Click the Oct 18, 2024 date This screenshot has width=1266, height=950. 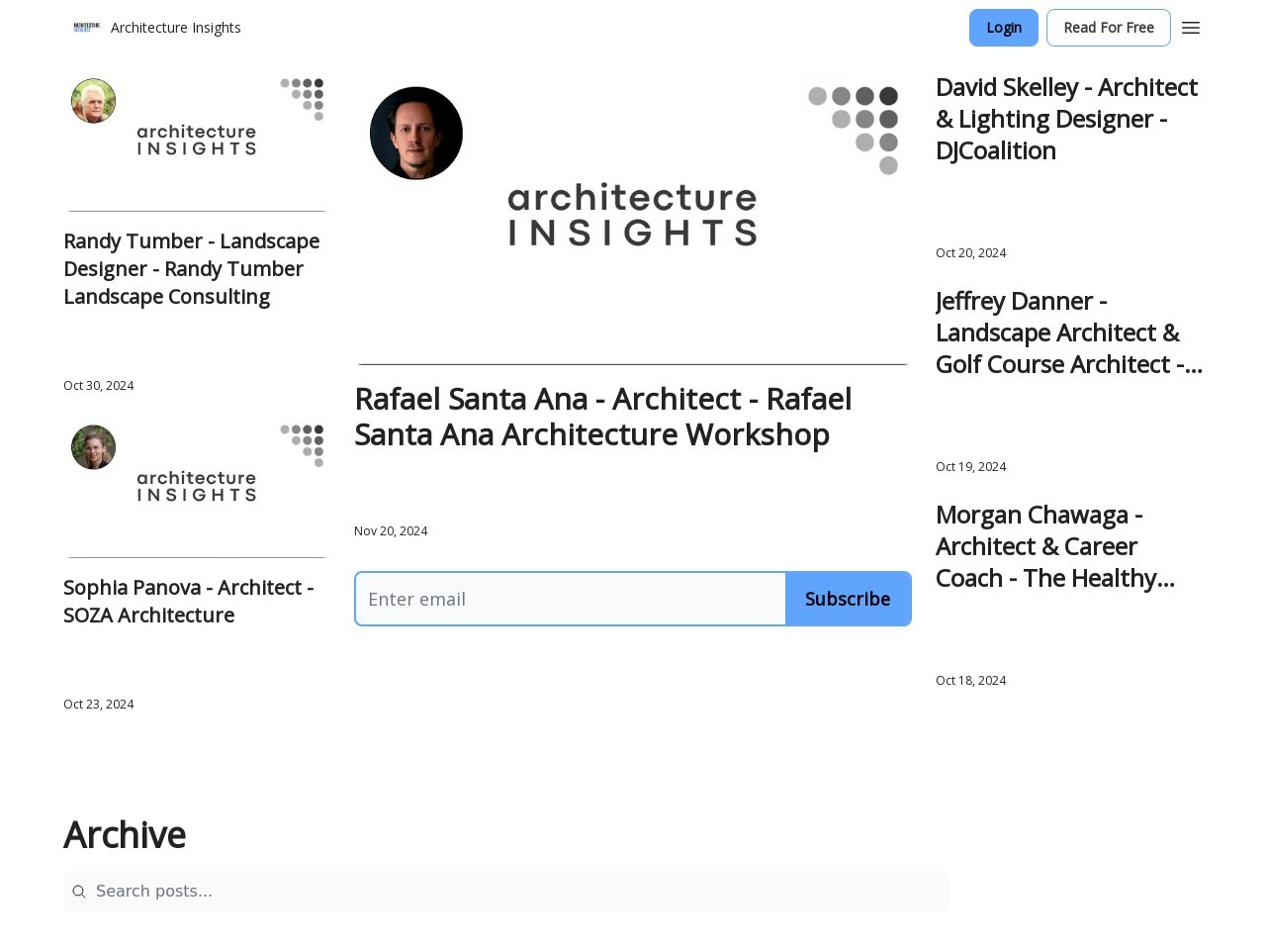970,681
